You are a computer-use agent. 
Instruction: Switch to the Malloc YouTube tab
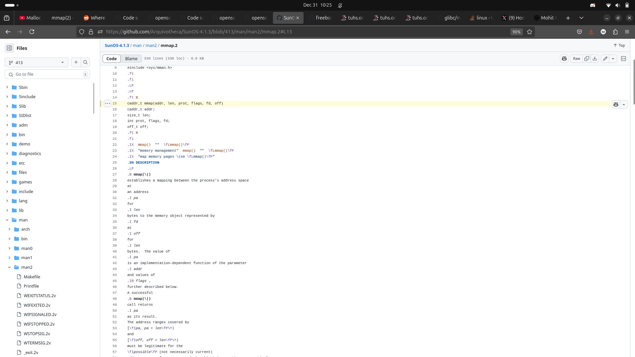pos(30,18)
